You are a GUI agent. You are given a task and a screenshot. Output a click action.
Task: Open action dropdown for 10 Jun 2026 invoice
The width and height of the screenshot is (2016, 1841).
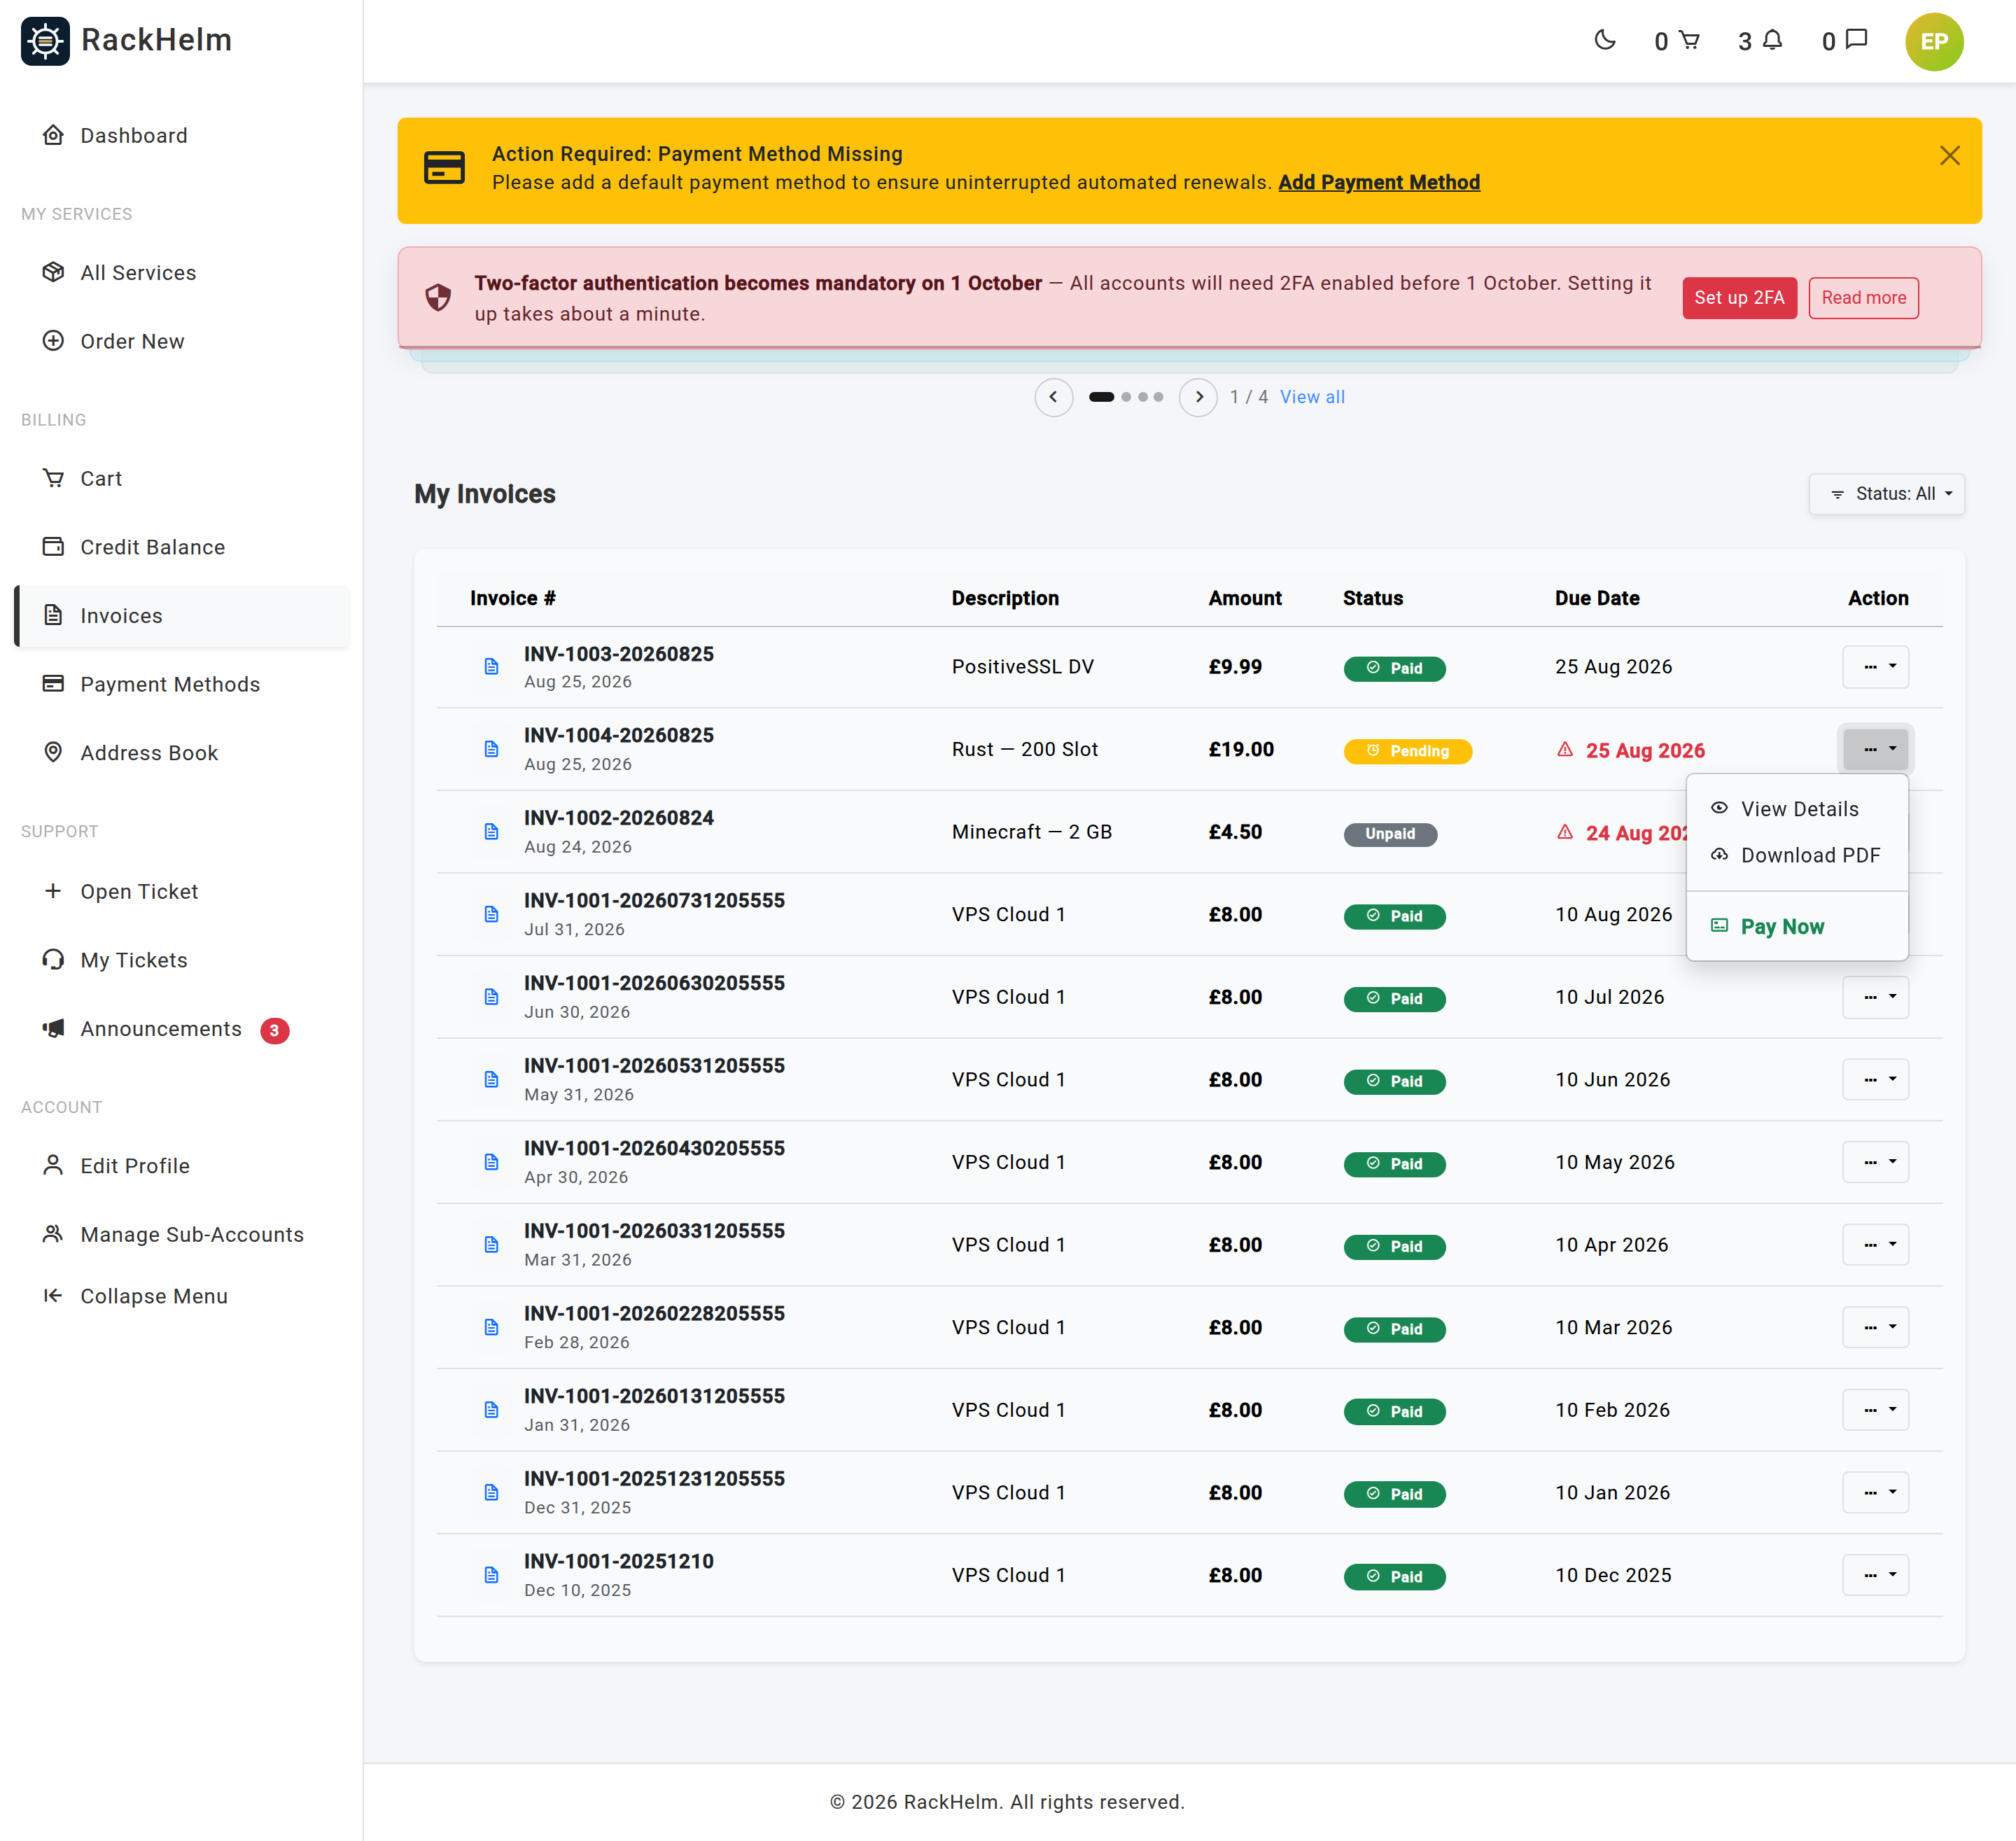click(x=1875, y=1080)
